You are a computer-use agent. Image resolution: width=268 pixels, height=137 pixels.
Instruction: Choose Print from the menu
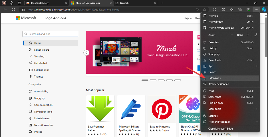coord(230,91)
